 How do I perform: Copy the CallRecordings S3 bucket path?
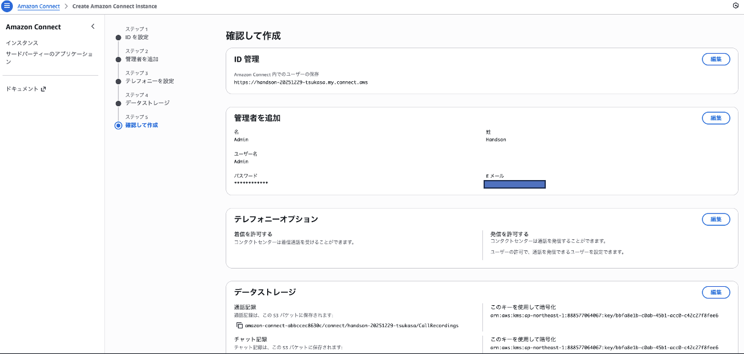[240, 326]
